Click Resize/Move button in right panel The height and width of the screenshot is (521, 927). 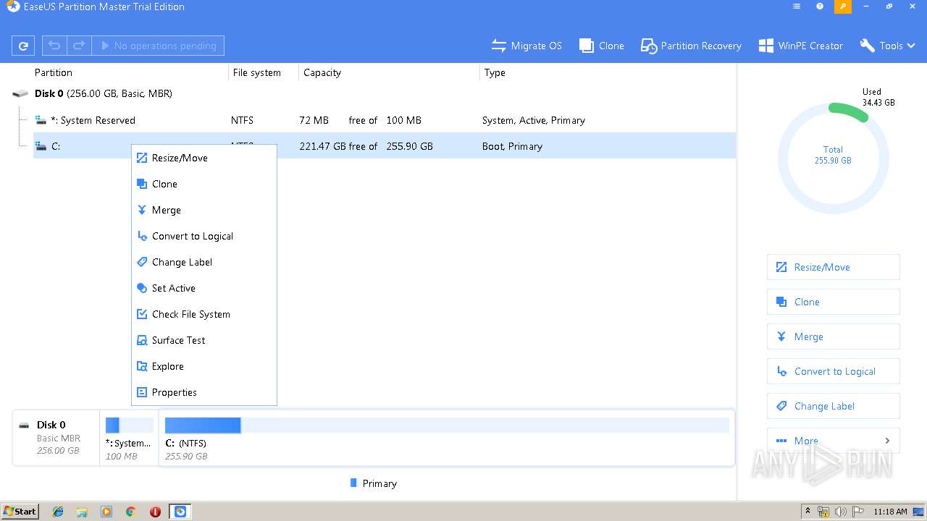pyautogui.click(x=833, y=267)
